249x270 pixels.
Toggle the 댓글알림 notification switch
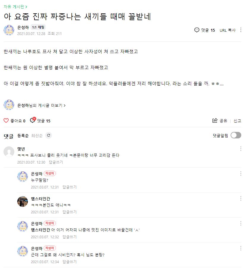[x=236, y=135]
